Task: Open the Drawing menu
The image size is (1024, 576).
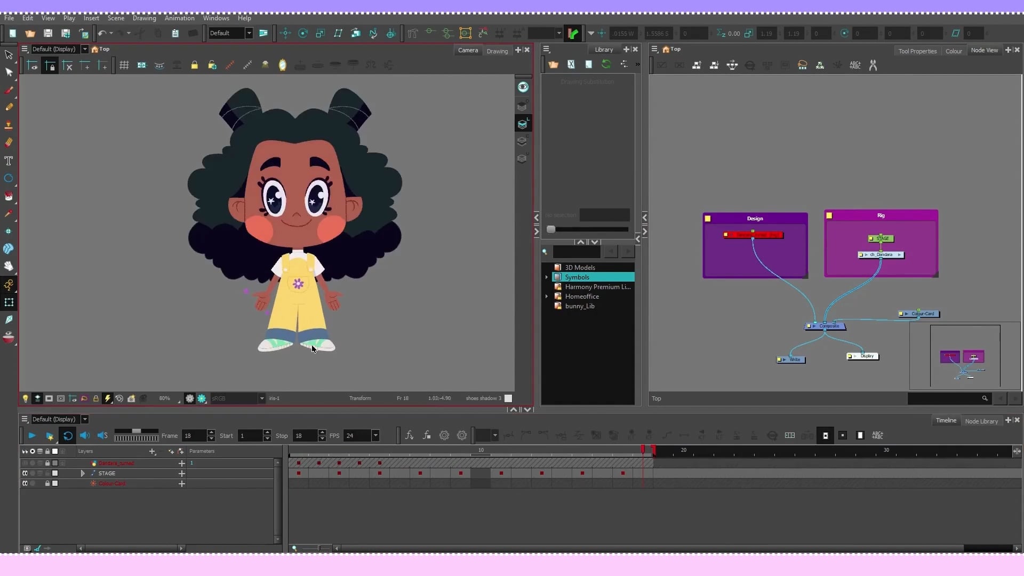Action: [144, 18]
